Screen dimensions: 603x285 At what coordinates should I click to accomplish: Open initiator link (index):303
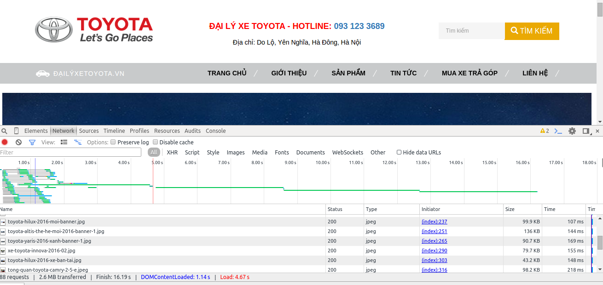pyautogui.click(x=434, y=260)
